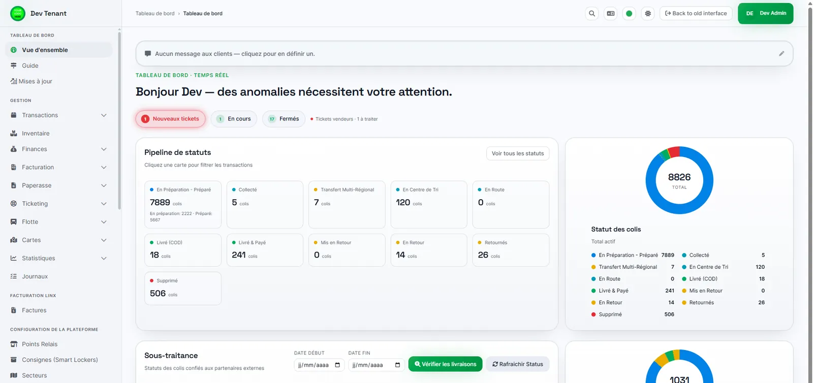Expand the Paperasse menu chevron

pos(104,185)
